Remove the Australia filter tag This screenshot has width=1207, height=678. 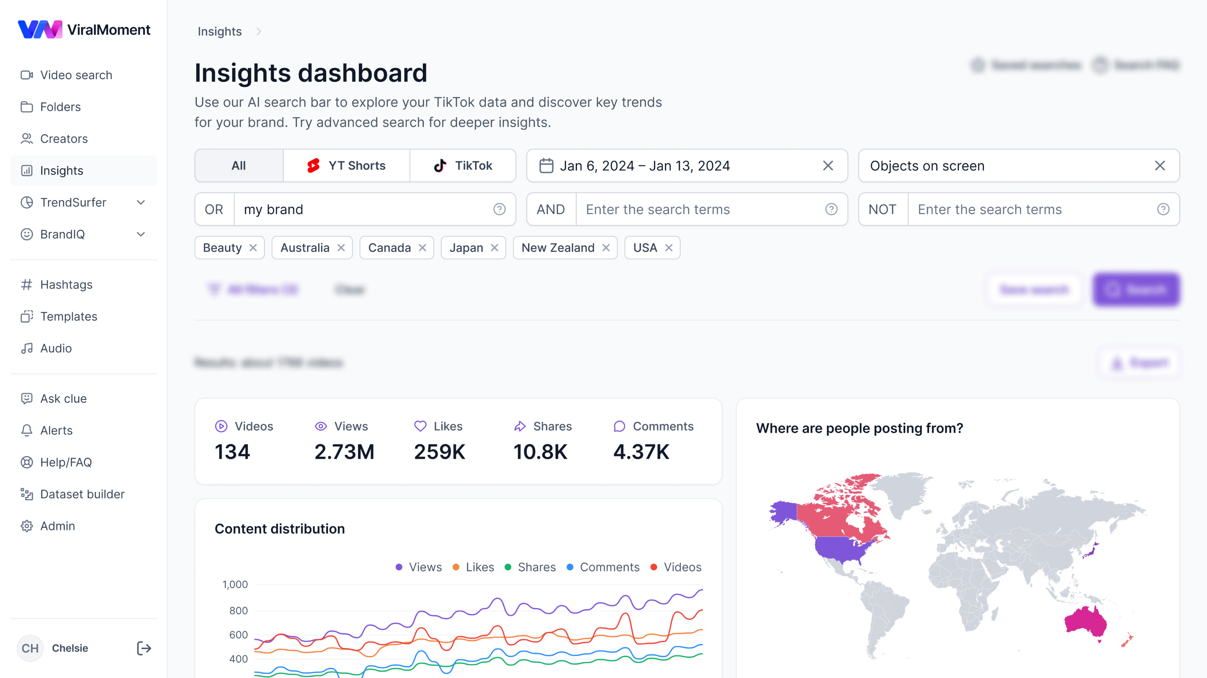341,248
